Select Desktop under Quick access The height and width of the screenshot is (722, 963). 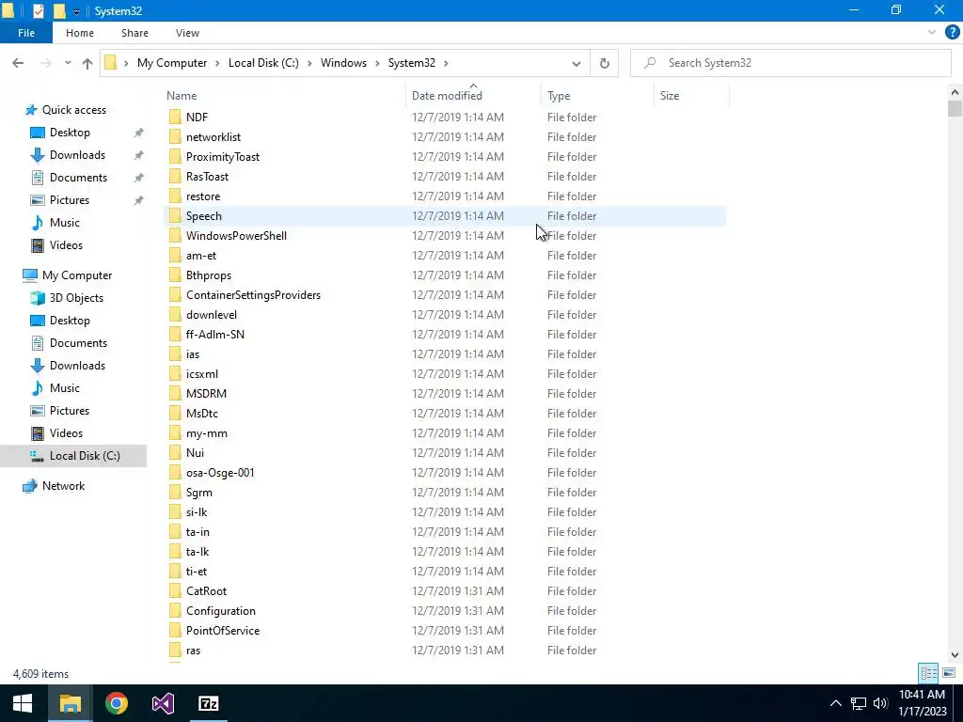(70, 132)
